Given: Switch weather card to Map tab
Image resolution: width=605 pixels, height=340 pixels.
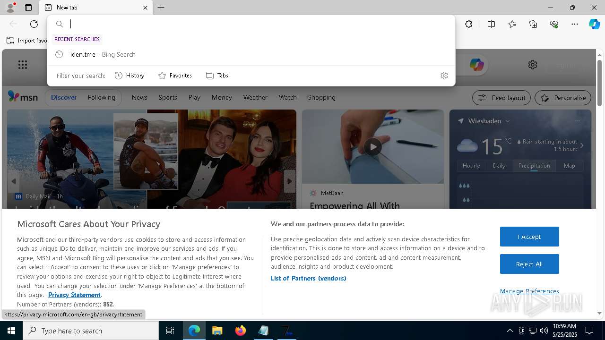Looking at the screenshot, I should [570, 166].
